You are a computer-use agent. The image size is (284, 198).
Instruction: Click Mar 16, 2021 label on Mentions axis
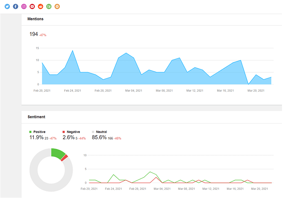[x=225, y=91]
